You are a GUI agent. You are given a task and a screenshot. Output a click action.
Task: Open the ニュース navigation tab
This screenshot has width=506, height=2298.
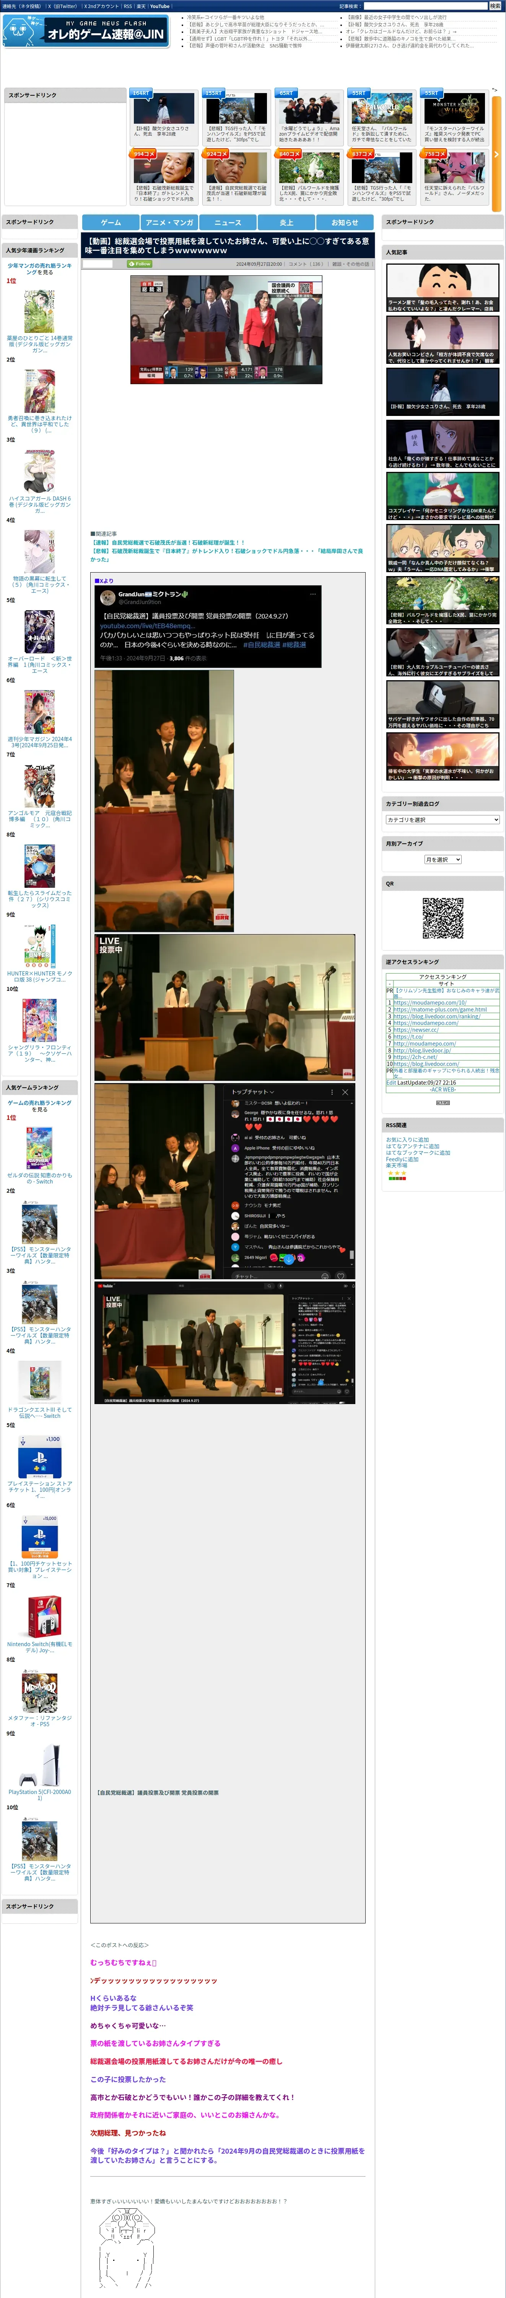pyautogui.click(x=228, y=222)
